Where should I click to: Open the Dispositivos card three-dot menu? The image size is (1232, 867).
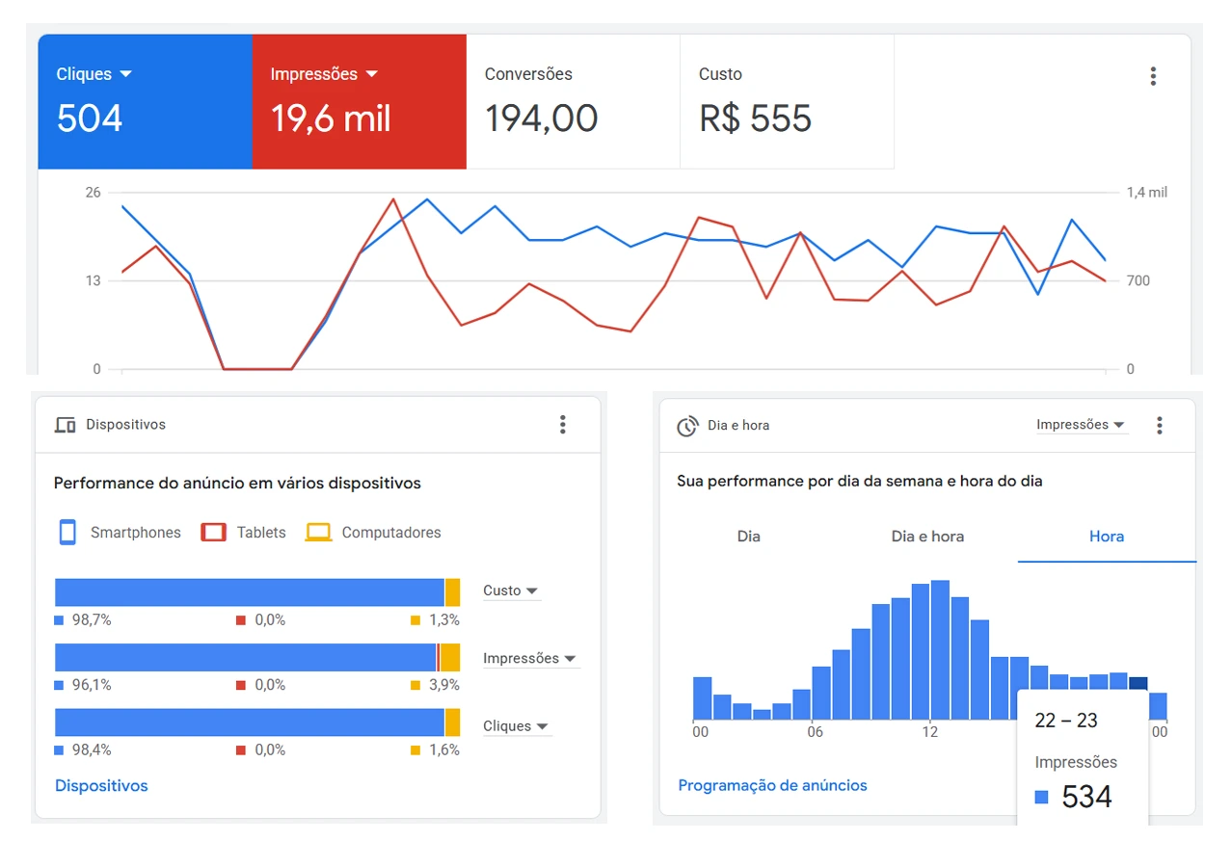click(563, 425)
